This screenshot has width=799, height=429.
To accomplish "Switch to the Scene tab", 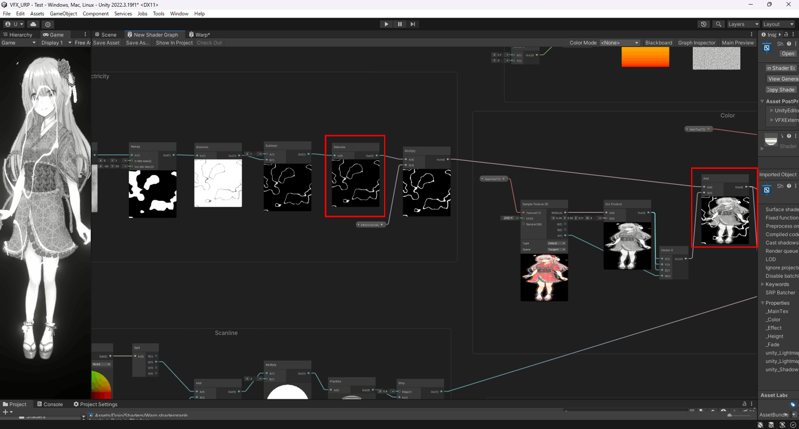I will pos(106,35).
